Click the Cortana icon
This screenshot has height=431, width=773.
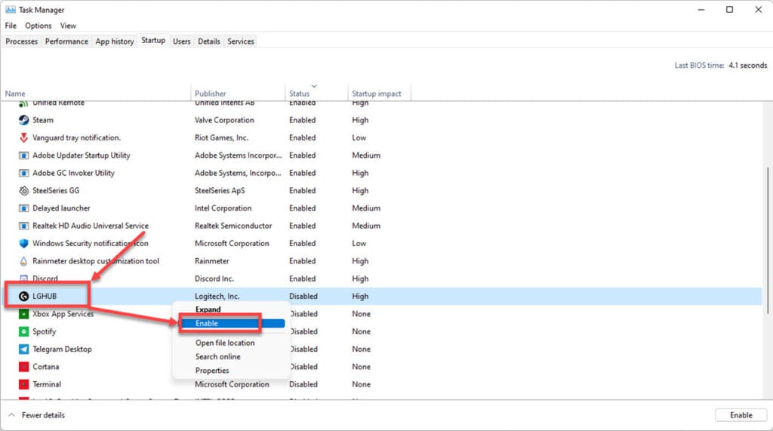pyautogui.click(x=23, y=367)
